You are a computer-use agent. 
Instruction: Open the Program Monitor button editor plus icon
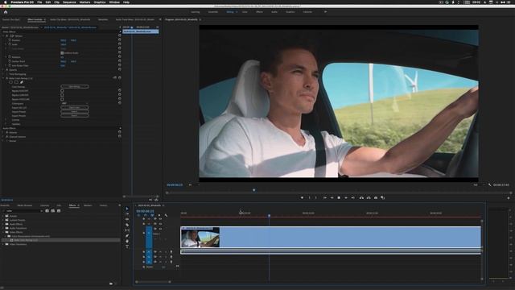pyautogui.click(x=509, y=198)
